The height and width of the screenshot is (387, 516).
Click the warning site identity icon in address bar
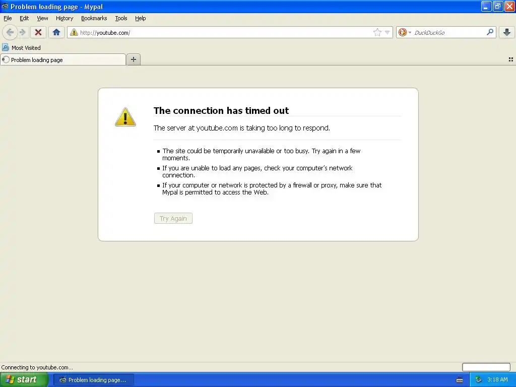pos(74,32)
